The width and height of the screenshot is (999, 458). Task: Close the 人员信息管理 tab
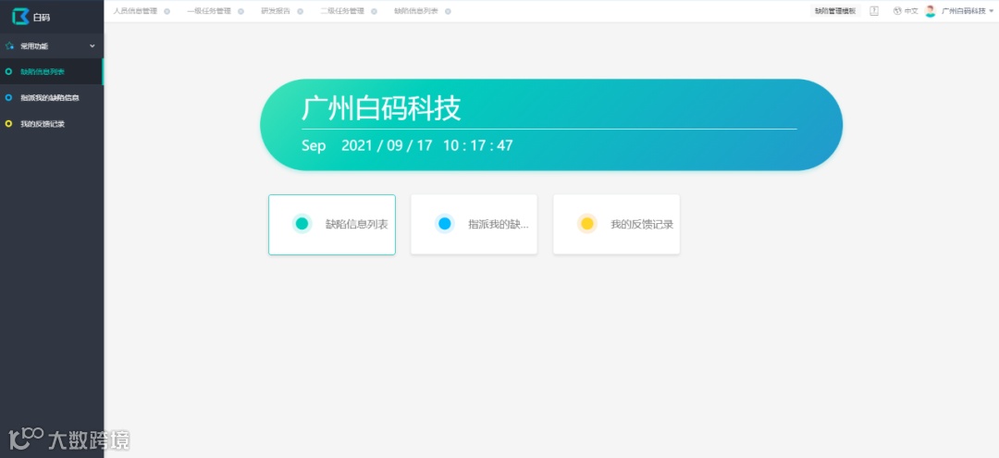(x=166, y=11)
